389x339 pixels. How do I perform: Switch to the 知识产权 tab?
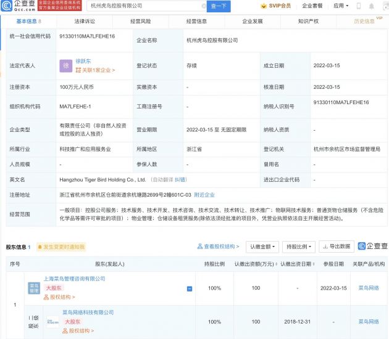click(308, 22)
